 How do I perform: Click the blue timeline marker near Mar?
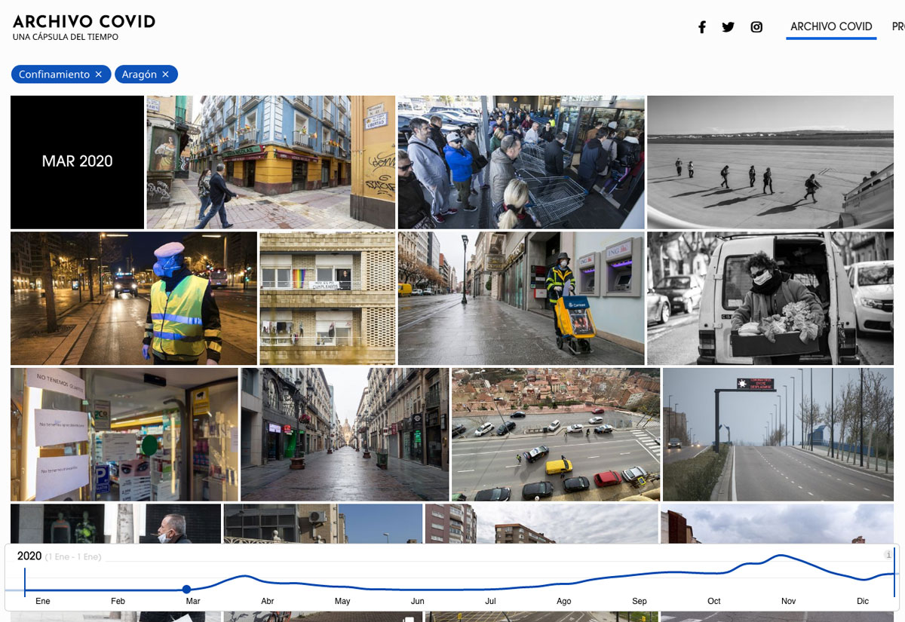pyautogui.click(x=186, y=589)
